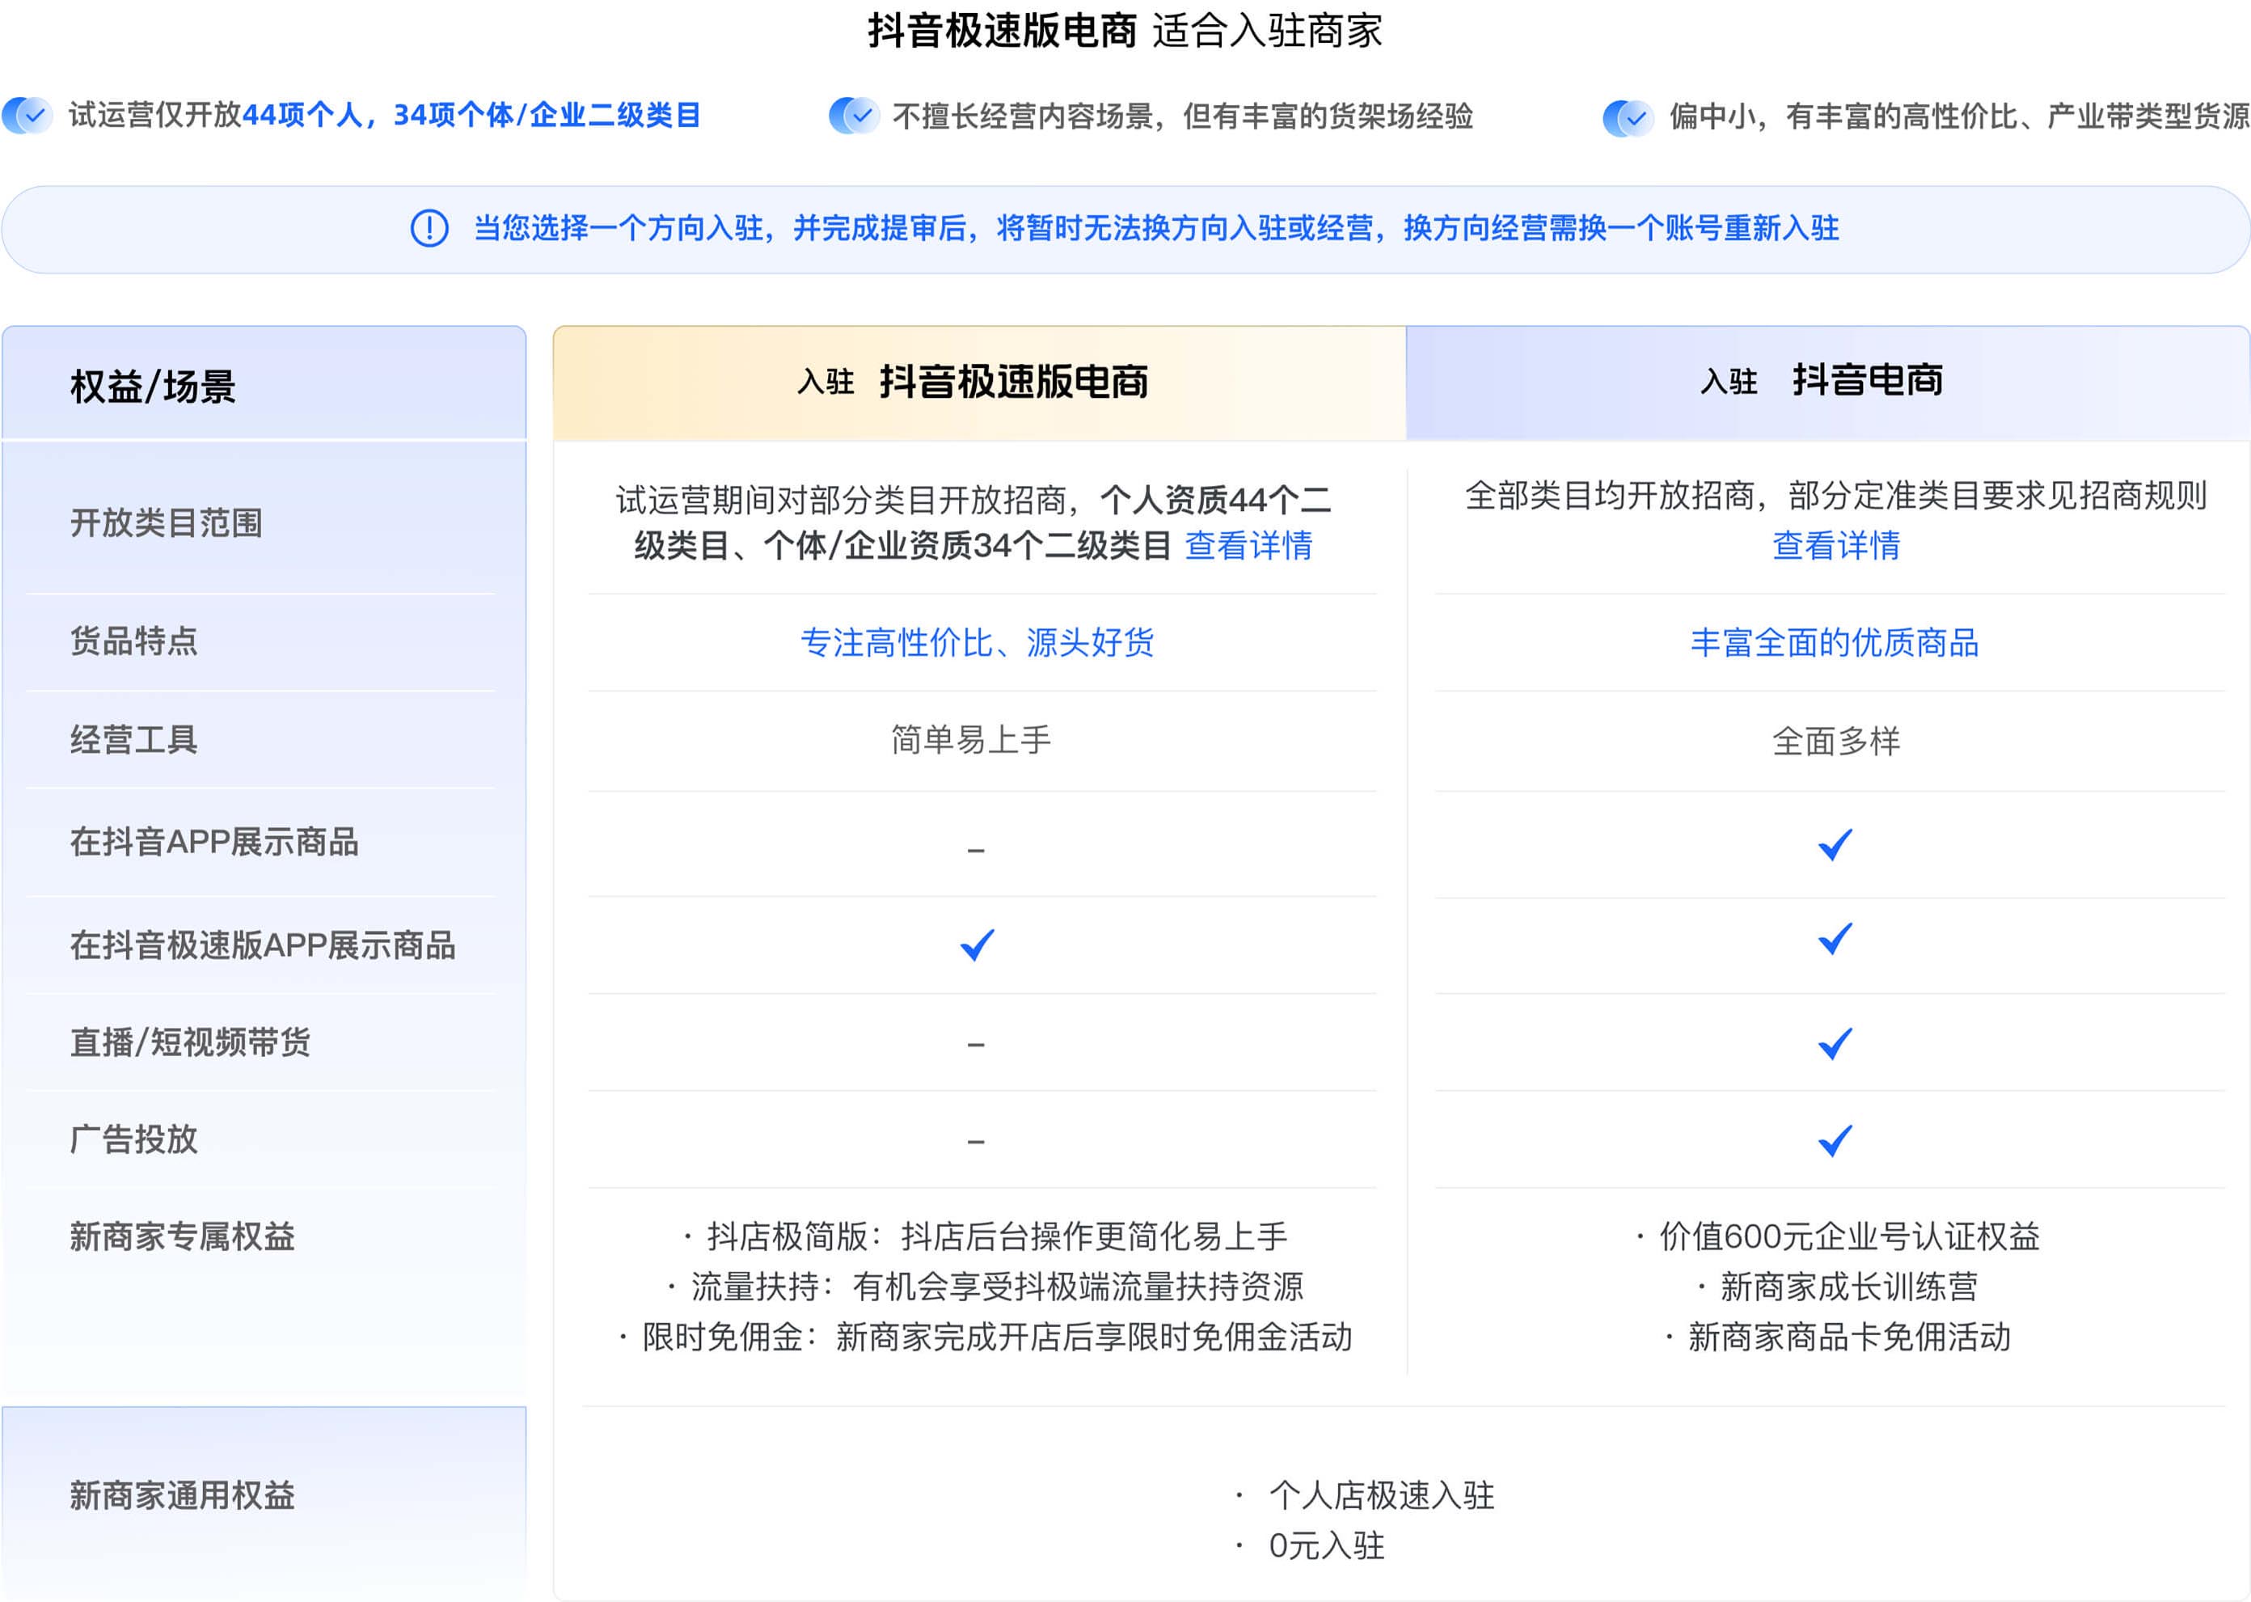The height and width of the screenshot is (1602, 2251).
Task: Click the text 偏中小，有丰富的高性价比
Action: 1843,116
